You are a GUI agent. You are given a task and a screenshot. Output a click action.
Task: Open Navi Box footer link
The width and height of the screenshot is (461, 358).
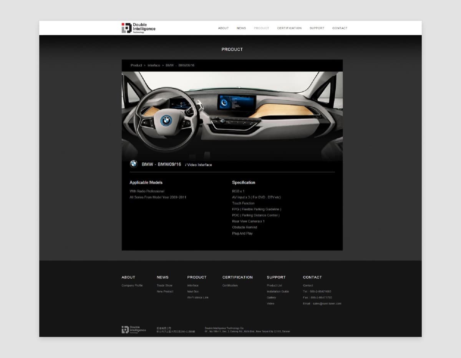coord(193,291)
